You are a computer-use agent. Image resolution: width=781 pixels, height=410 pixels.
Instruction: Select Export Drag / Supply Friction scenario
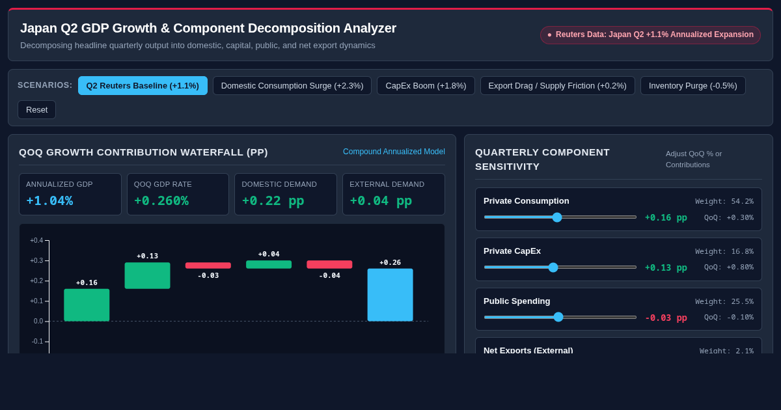pos(558,85)
